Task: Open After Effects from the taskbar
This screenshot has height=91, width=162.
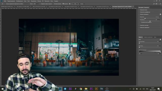Action: point(70,89)
